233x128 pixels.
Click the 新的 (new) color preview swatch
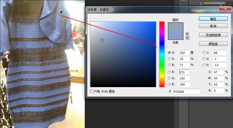point(176,27)
